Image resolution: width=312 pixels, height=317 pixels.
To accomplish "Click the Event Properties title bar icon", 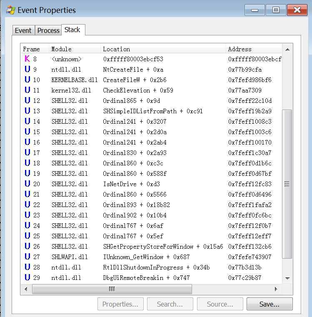I will 11,10.
